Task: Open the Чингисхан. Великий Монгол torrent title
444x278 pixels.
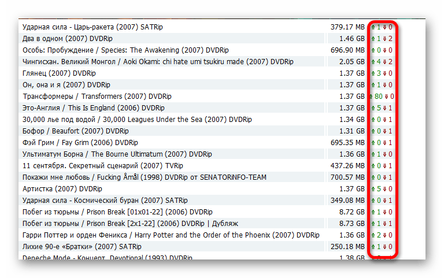Action: 158,62
